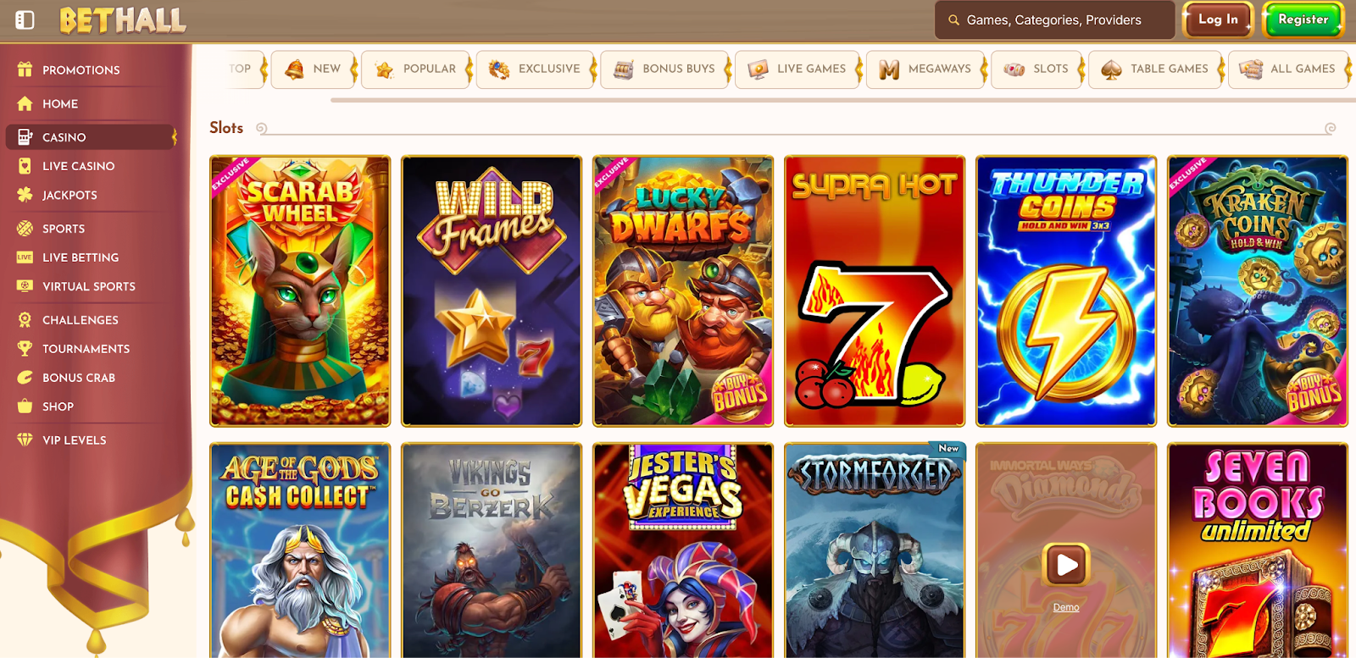Play Immortal Ways Diamonds with the play button
Screen dimensions: 1356x658
pos(1066,564)
